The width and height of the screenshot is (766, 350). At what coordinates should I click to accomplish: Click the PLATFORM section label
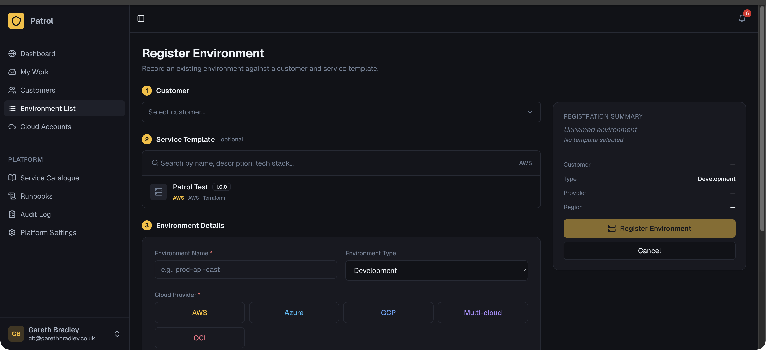point(25,159)
